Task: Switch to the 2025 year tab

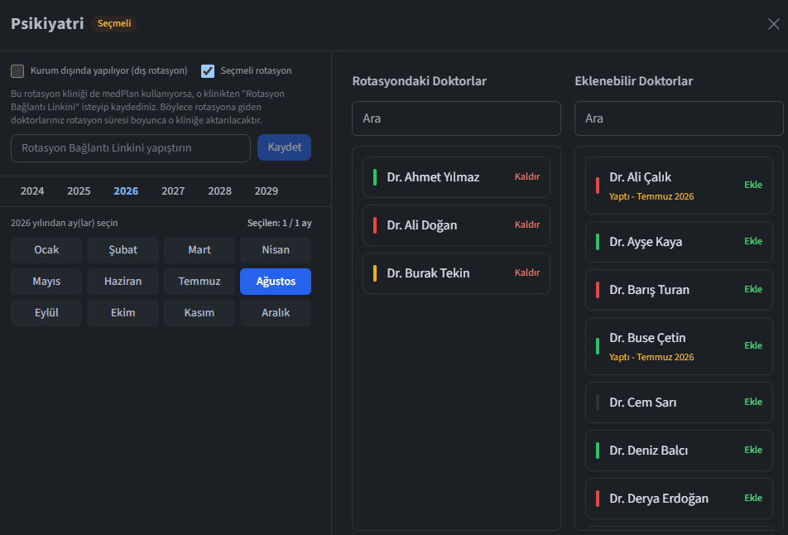Action: pyautogui.click(x=79, y=191)
